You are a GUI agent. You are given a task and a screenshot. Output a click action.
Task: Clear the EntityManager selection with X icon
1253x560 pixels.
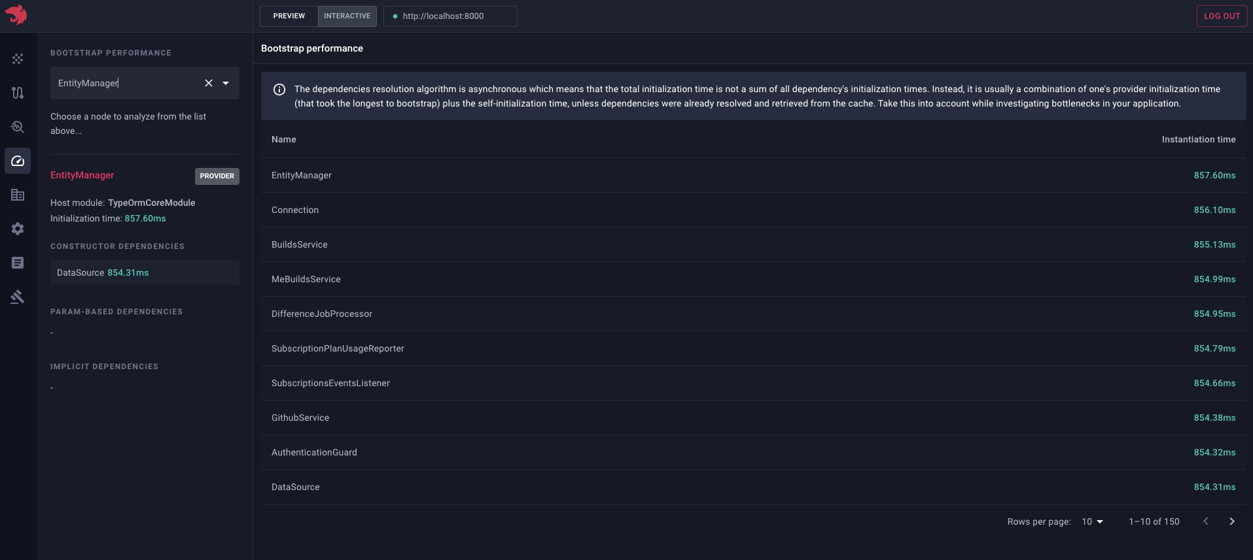[209, 83]
